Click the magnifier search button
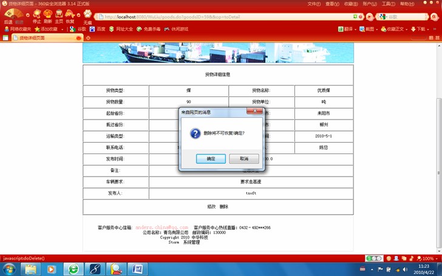442x276 pixels. 434,17
